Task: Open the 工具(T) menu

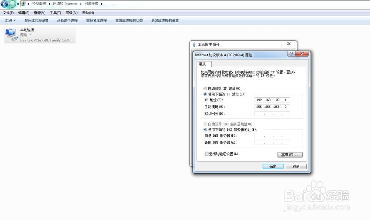Action: point(55,13)
